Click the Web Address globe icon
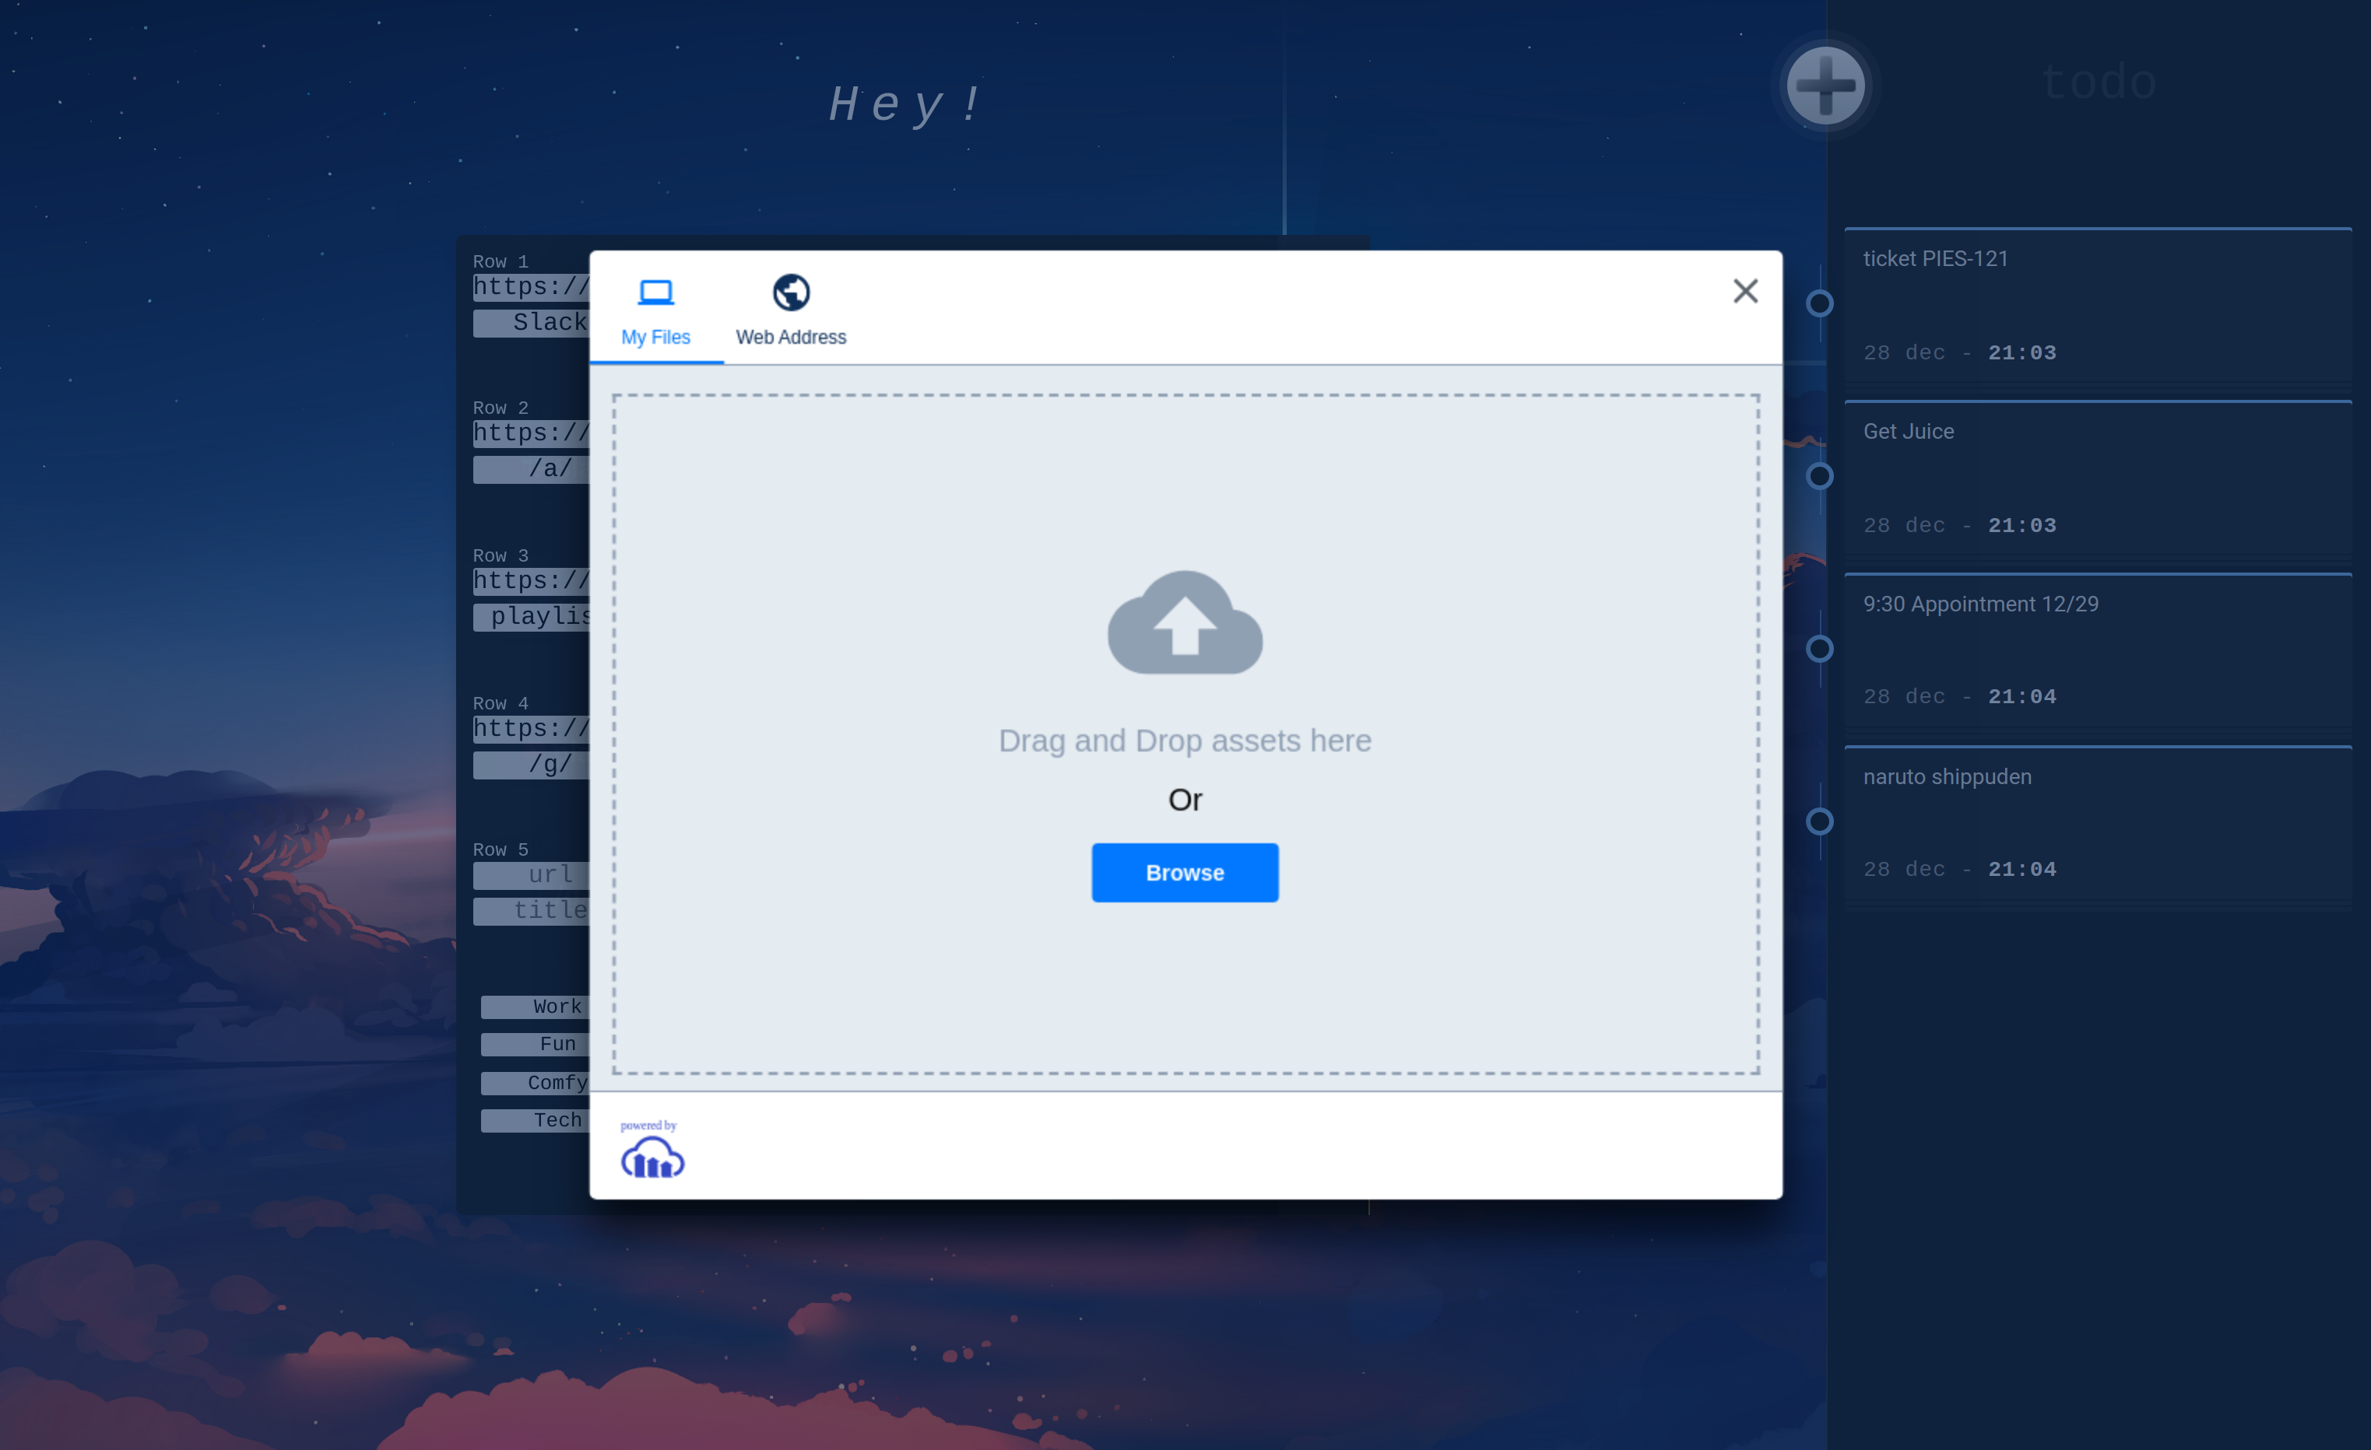 790,290
